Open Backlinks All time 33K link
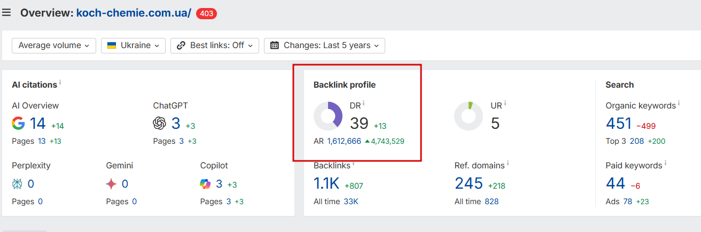Viewport: 701px width, 232px height. [x=351, y=202]
